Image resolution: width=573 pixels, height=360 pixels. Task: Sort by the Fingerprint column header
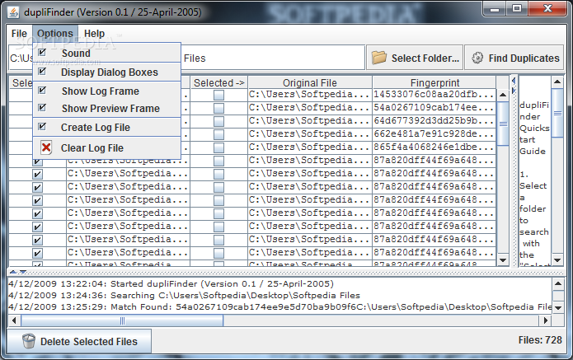434,83
